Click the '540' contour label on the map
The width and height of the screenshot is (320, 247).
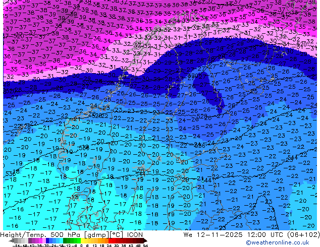click(301, 44)
